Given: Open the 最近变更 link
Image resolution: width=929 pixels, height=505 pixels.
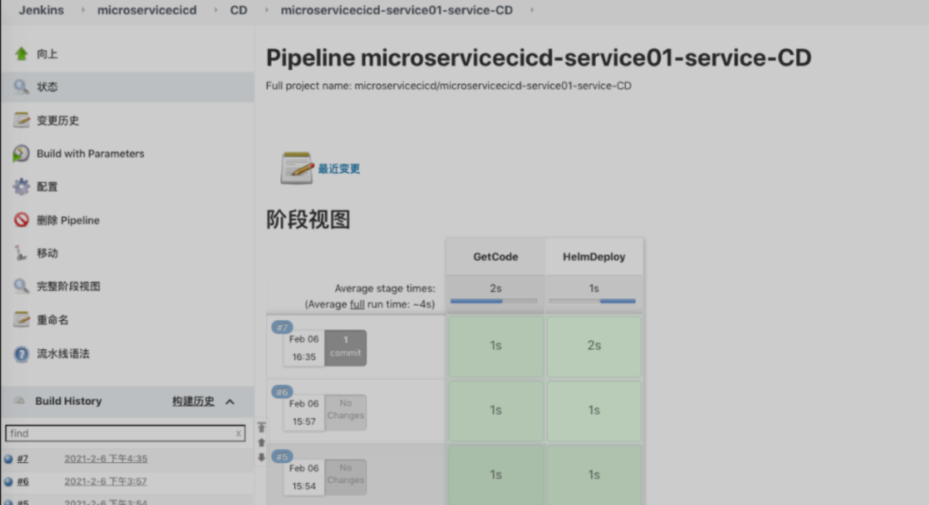Looking at the screenshot, I should coord(339,169).
